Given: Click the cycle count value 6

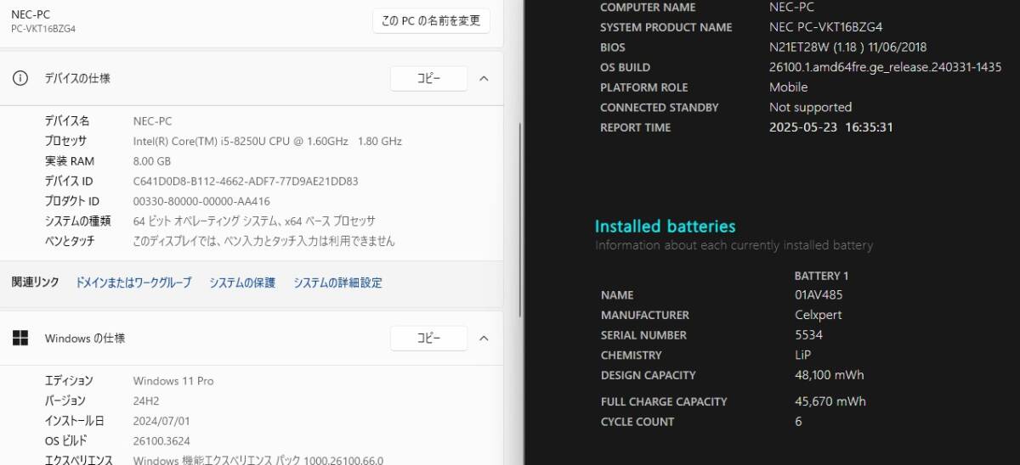Looking at the screenshot, I should pos(798,422).
